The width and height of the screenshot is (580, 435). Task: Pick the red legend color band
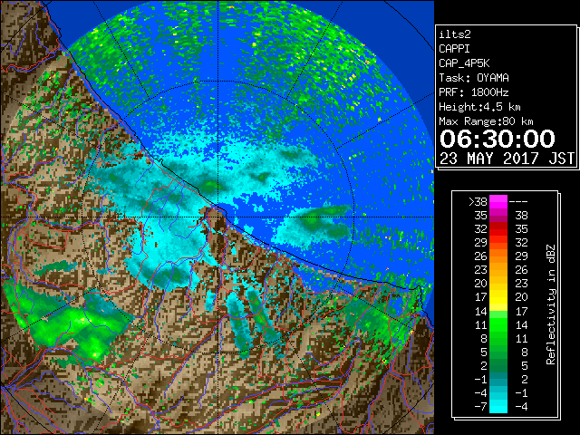pos(498,229)
